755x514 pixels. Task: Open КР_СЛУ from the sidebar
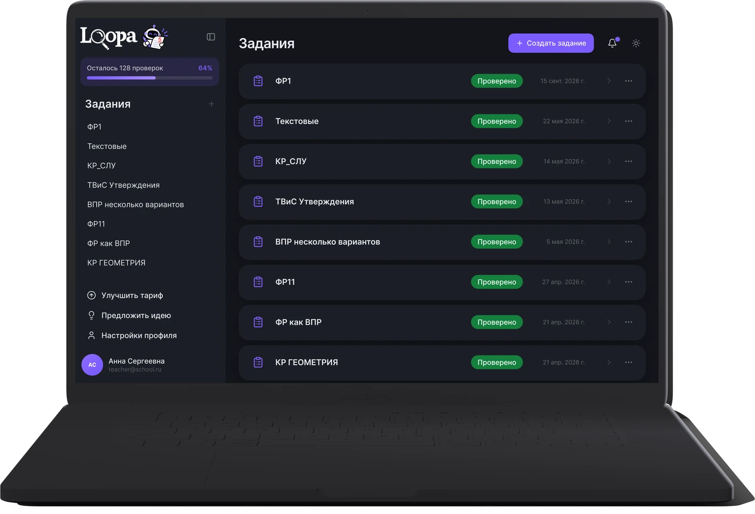pyautogui.click(x=101, y=166)
